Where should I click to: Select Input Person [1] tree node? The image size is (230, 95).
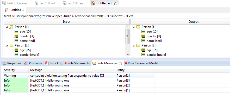click(x=22, y=27)
